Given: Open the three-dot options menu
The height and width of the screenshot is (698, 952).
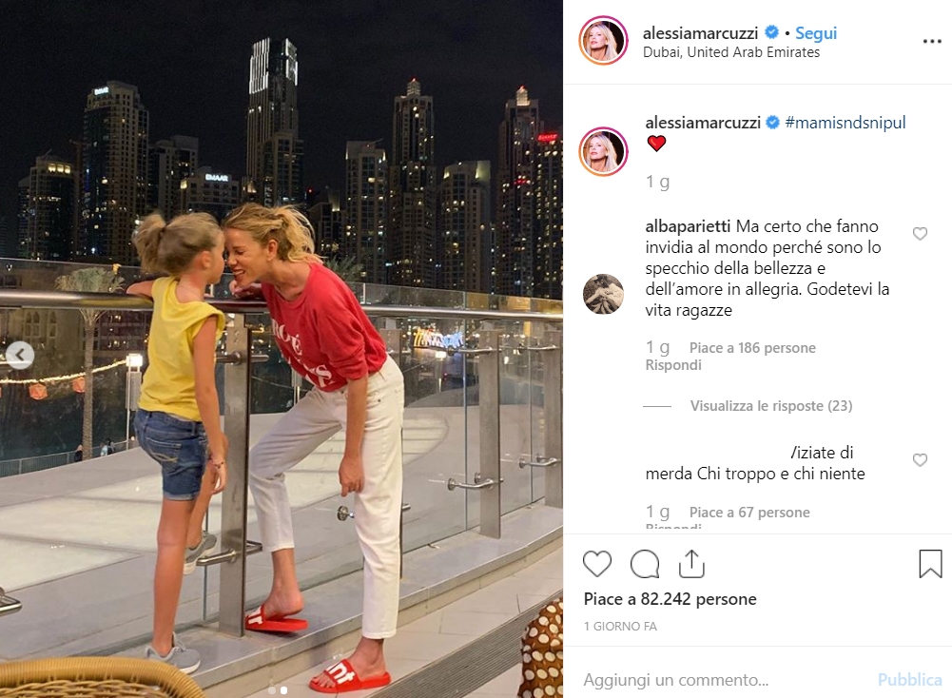Looking at the screenshot, I should click(932, 41).
